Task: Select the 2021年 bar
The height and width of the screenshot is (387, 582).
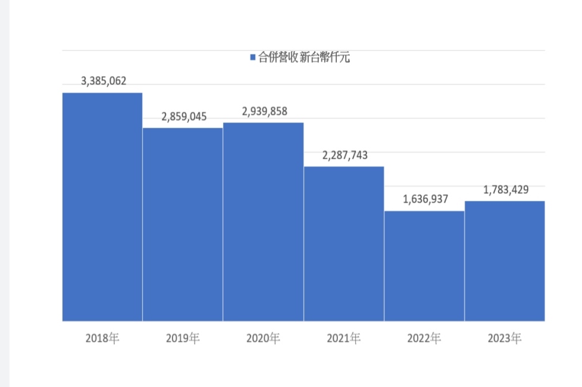Action: (344, 244)
